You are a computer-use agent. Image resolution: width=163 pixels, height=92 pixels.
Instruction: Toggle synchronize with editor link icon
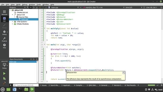pyautogui.click(x=31, y=7)
